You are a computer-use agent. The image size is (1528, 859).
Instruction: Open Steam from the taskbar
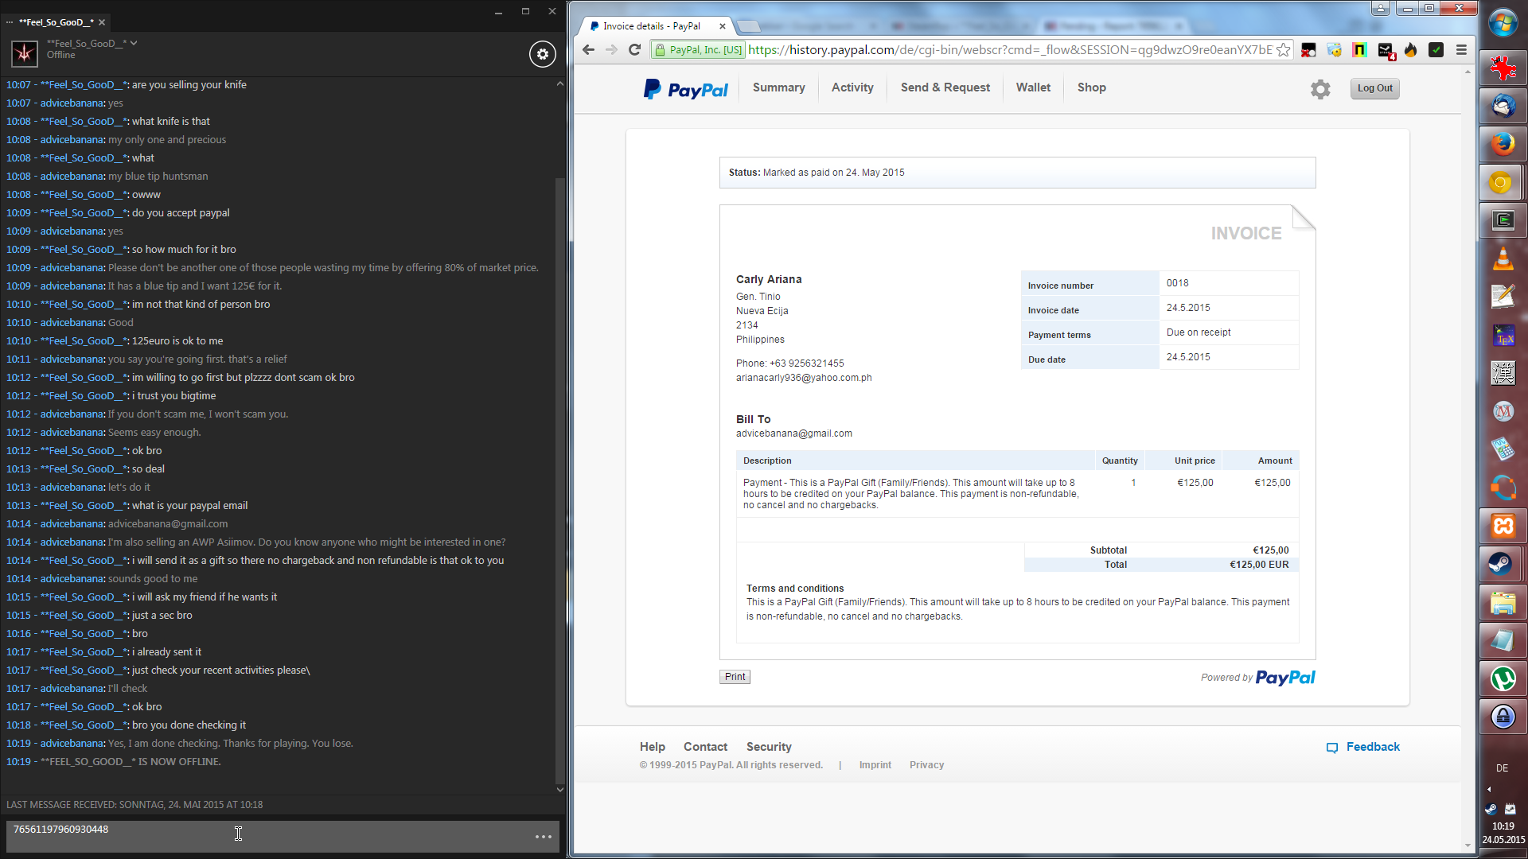pyautogui.click(x=1503, y=565)
